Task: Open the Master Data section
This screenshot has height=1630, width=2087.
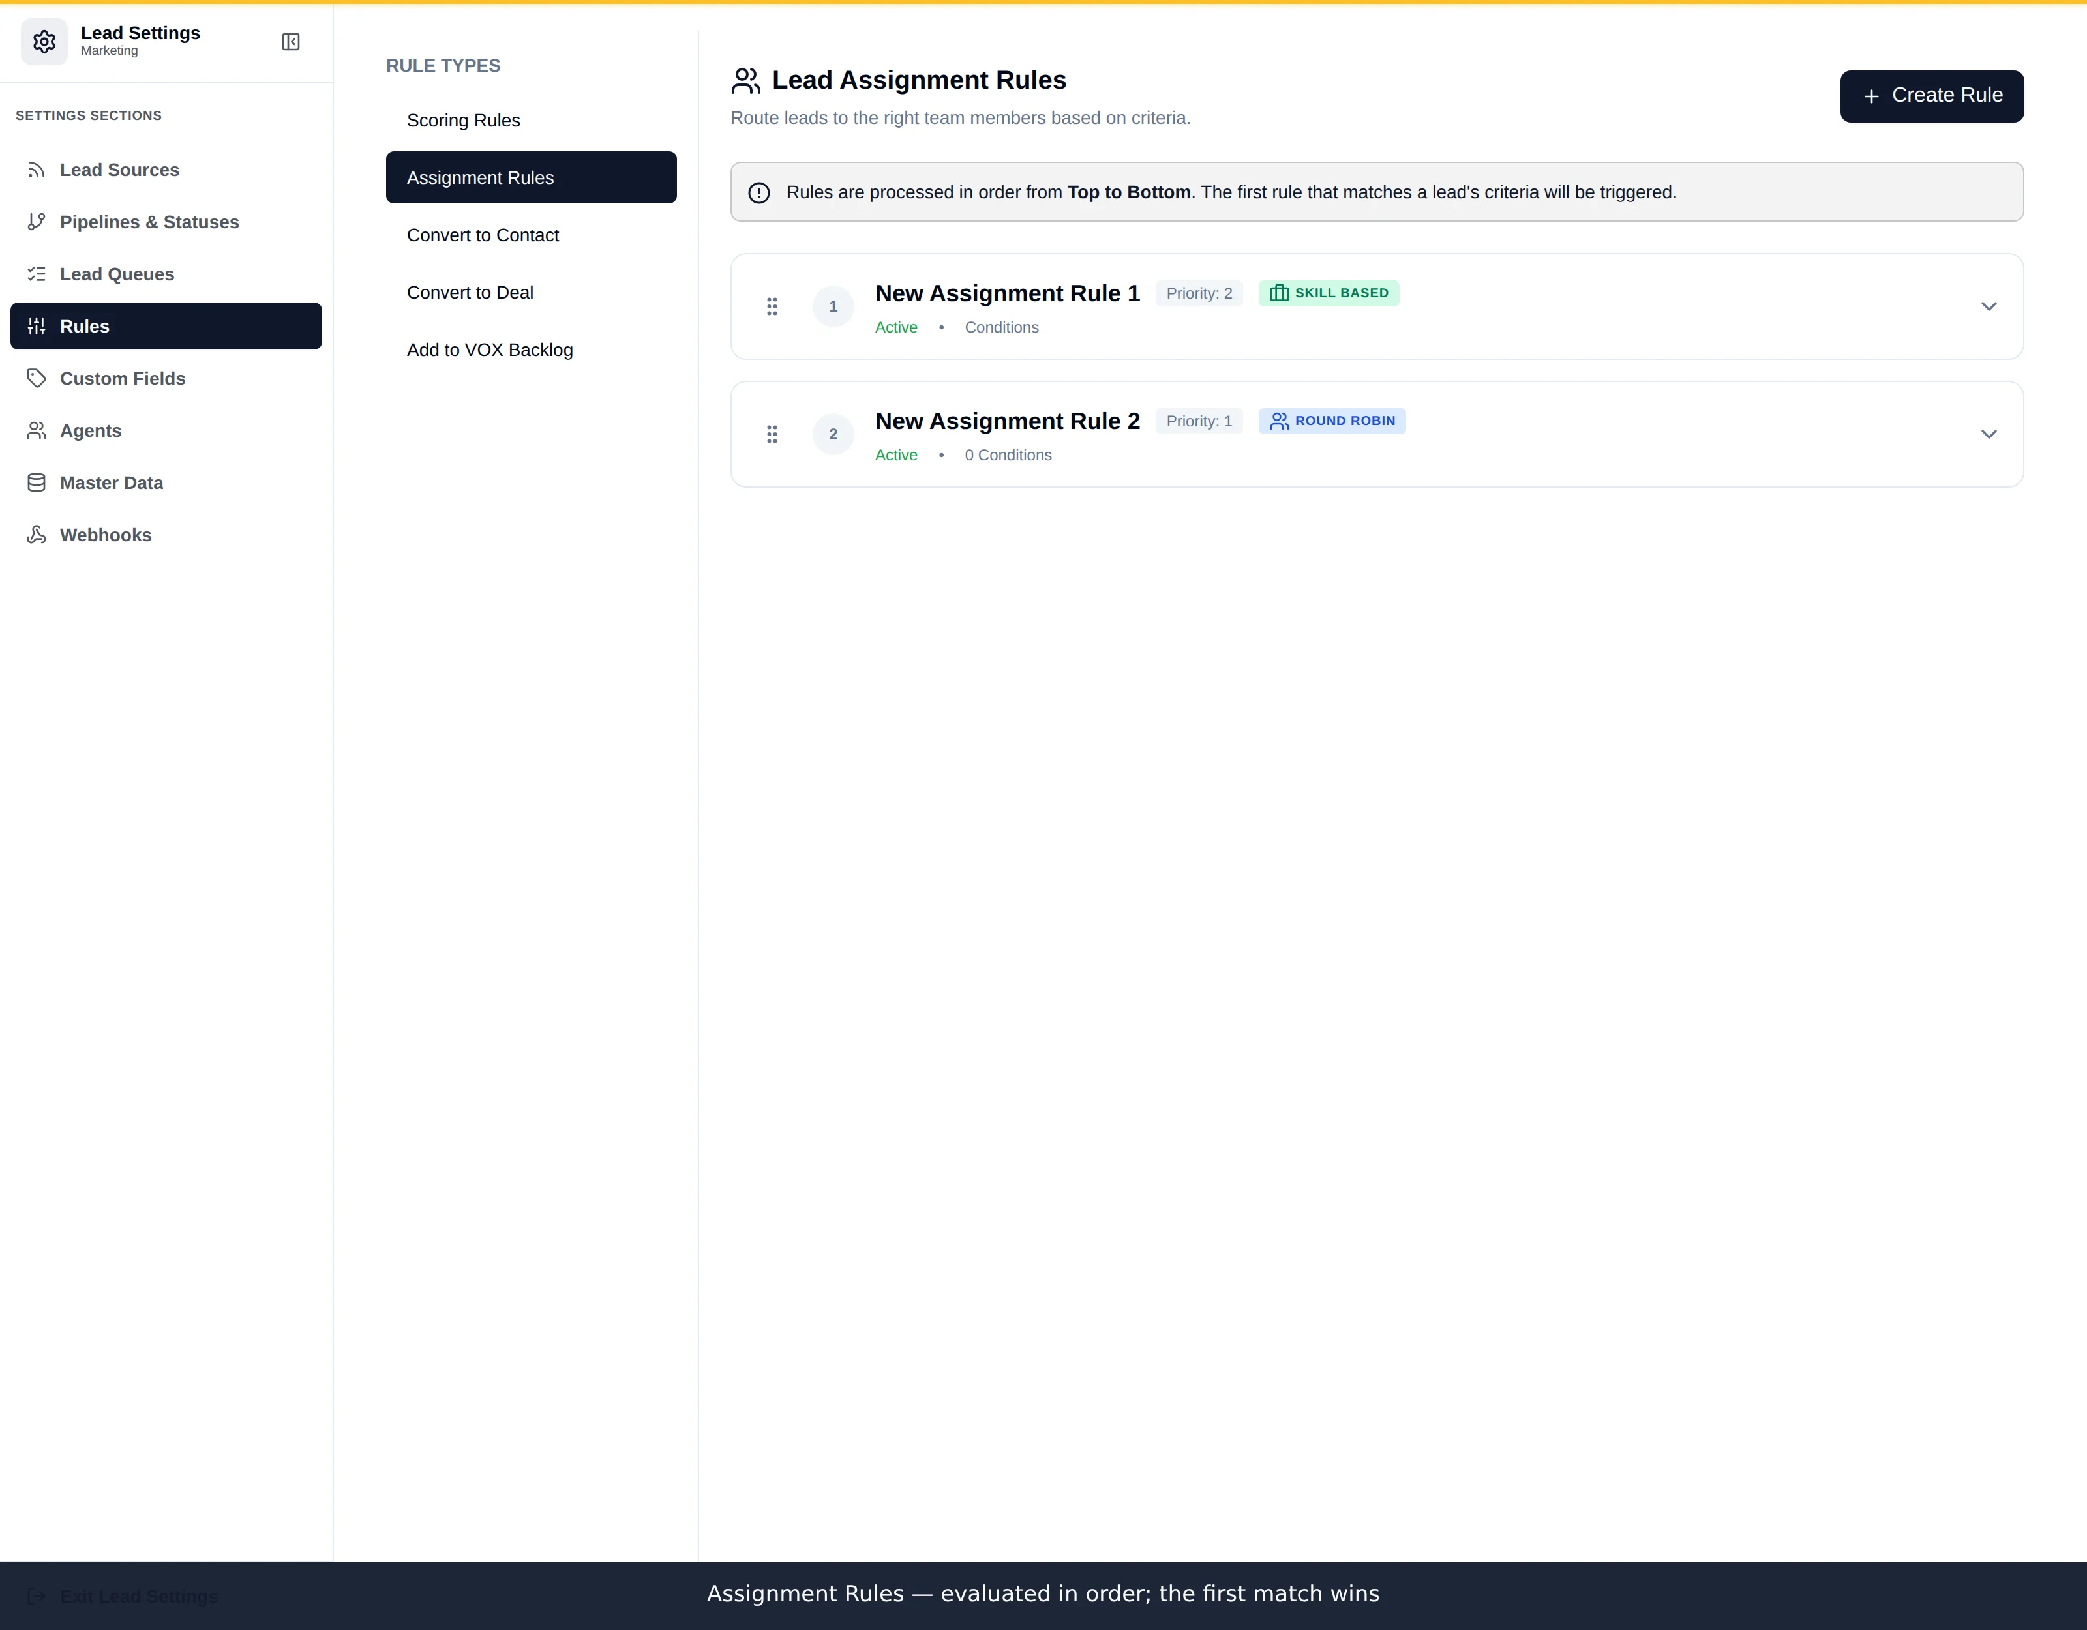Action: point(166,482)
